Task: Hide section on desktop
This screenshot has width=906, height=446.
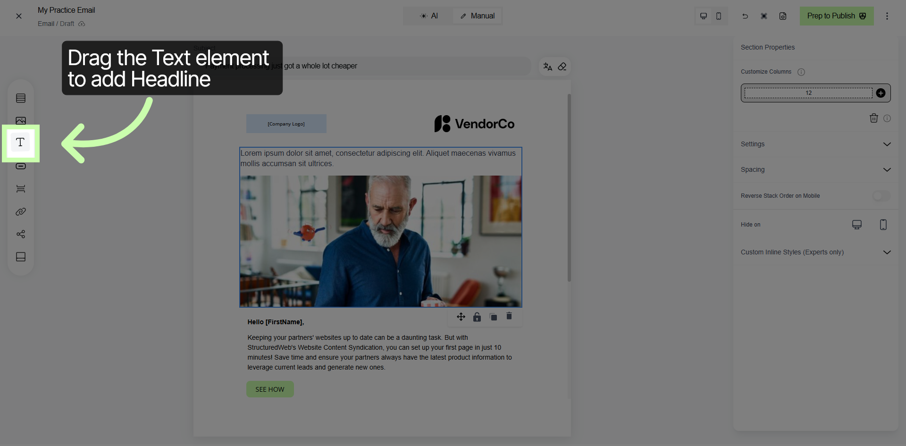Action: [857, 225]
